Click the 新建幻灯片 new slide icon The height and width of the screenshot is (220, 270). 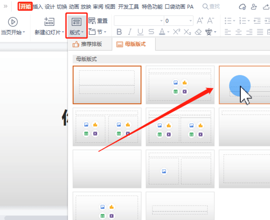[x=49, y=22]
